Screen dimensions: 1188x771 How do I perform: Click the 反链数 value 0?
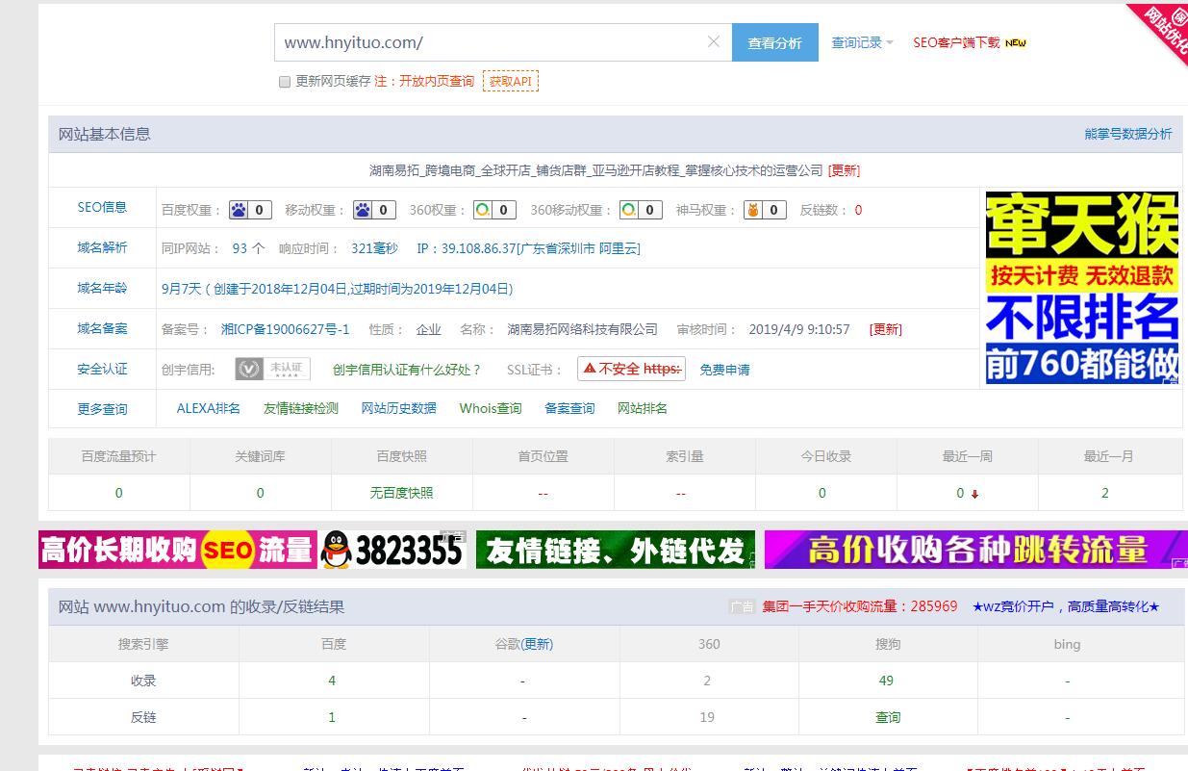coord(858,210)
